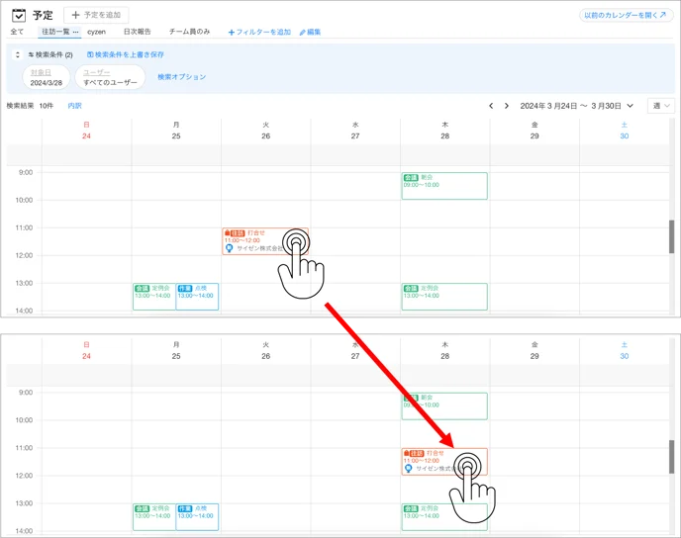Click the lock icon on lower 打合せ event
681x538 pixels.
(406, 453)
